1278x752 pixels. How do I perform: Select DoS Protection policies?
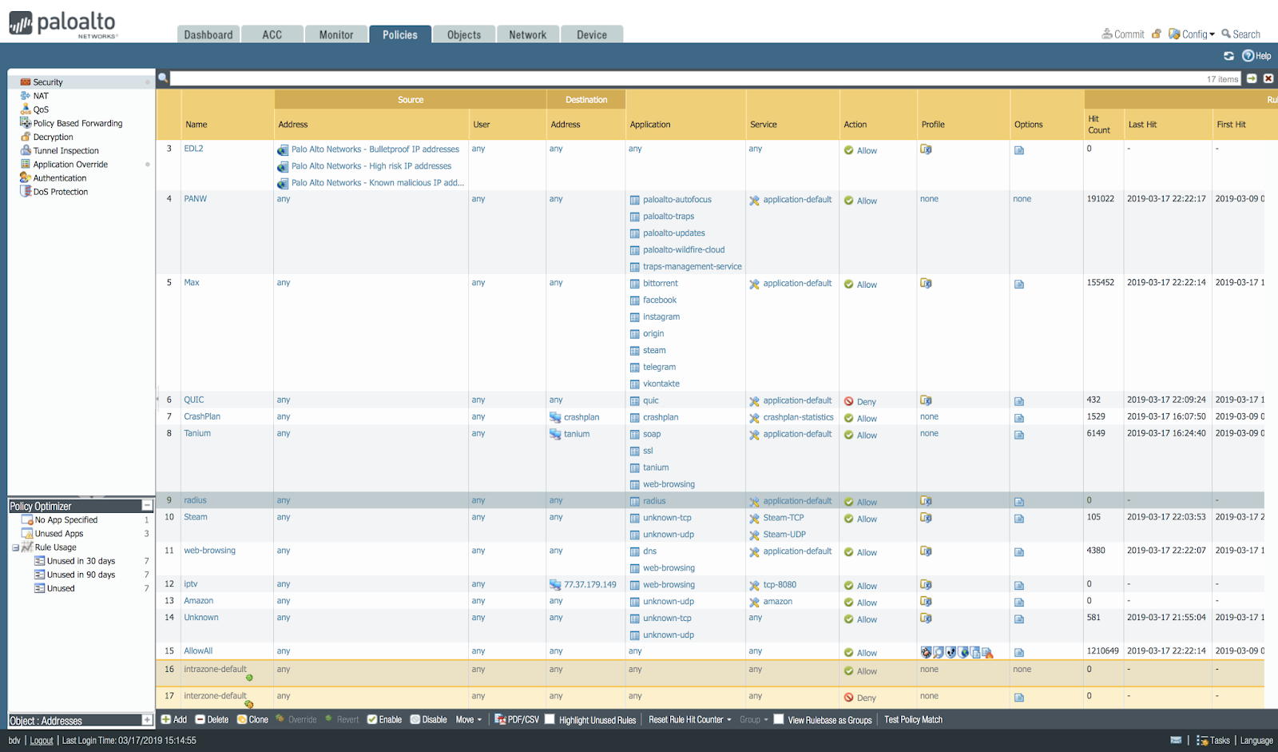click(60, 191)
